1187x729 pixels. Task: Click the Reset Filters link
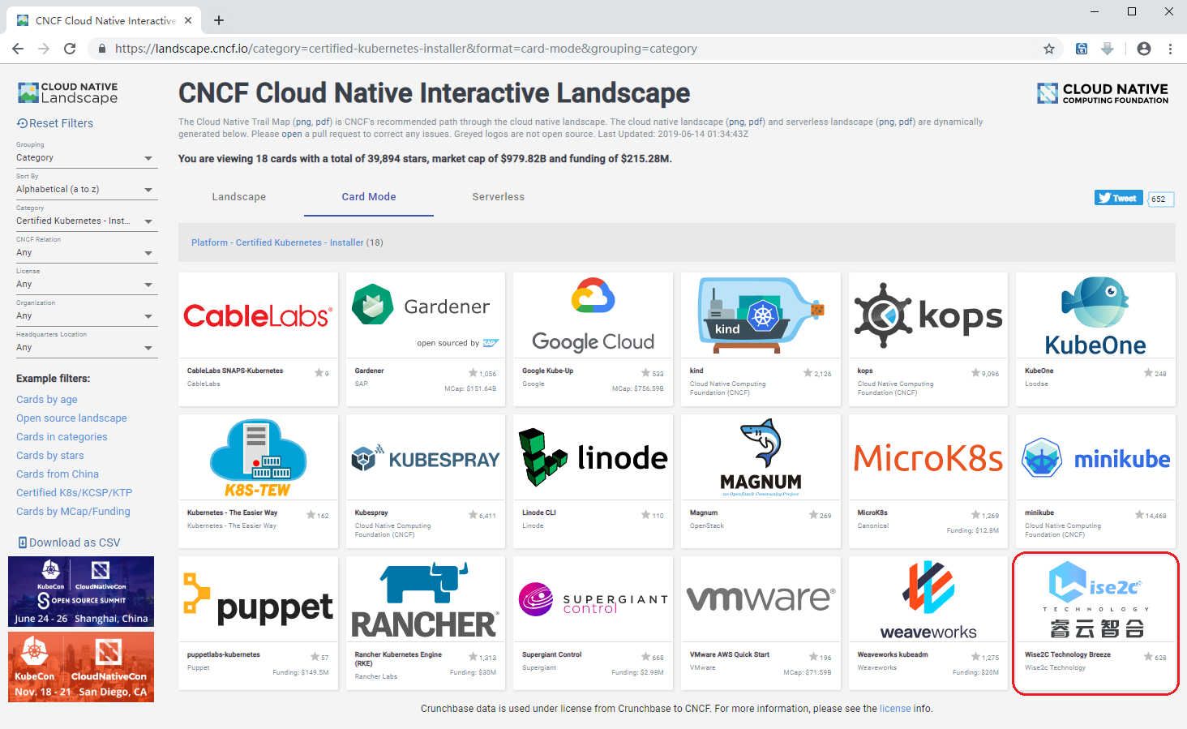point(55,123)
